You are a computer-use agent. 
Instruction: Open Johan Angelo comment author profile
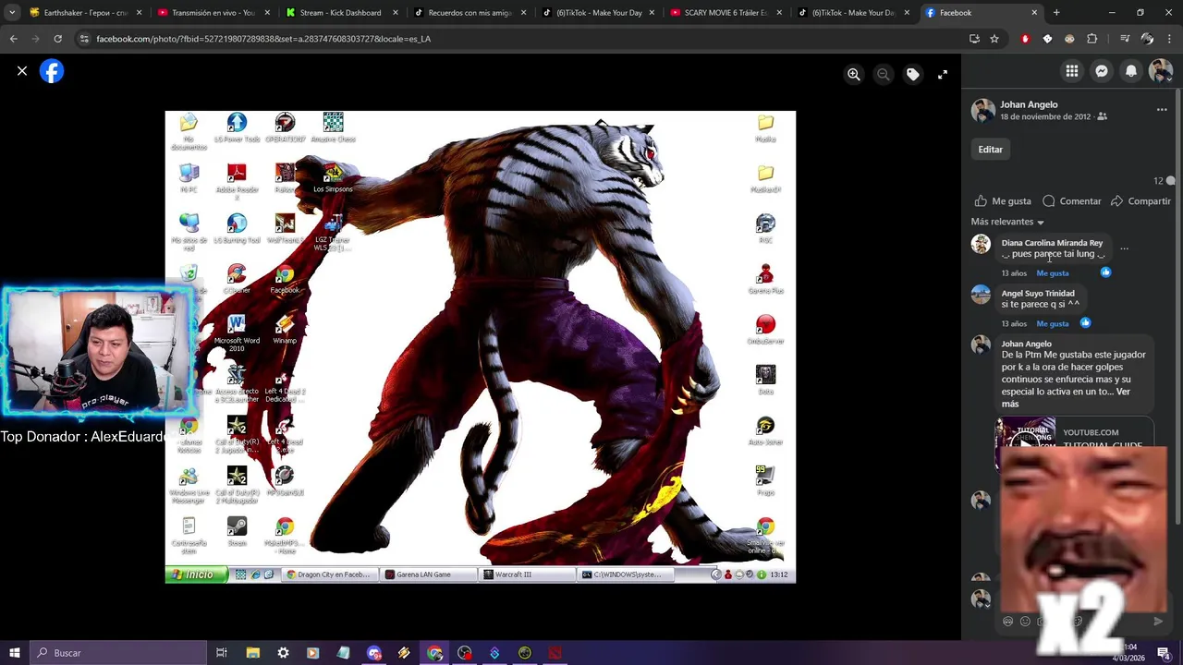tap(1027, 344)
